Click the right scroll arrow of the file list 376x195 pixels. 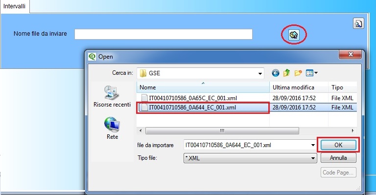tap(352, 130)
